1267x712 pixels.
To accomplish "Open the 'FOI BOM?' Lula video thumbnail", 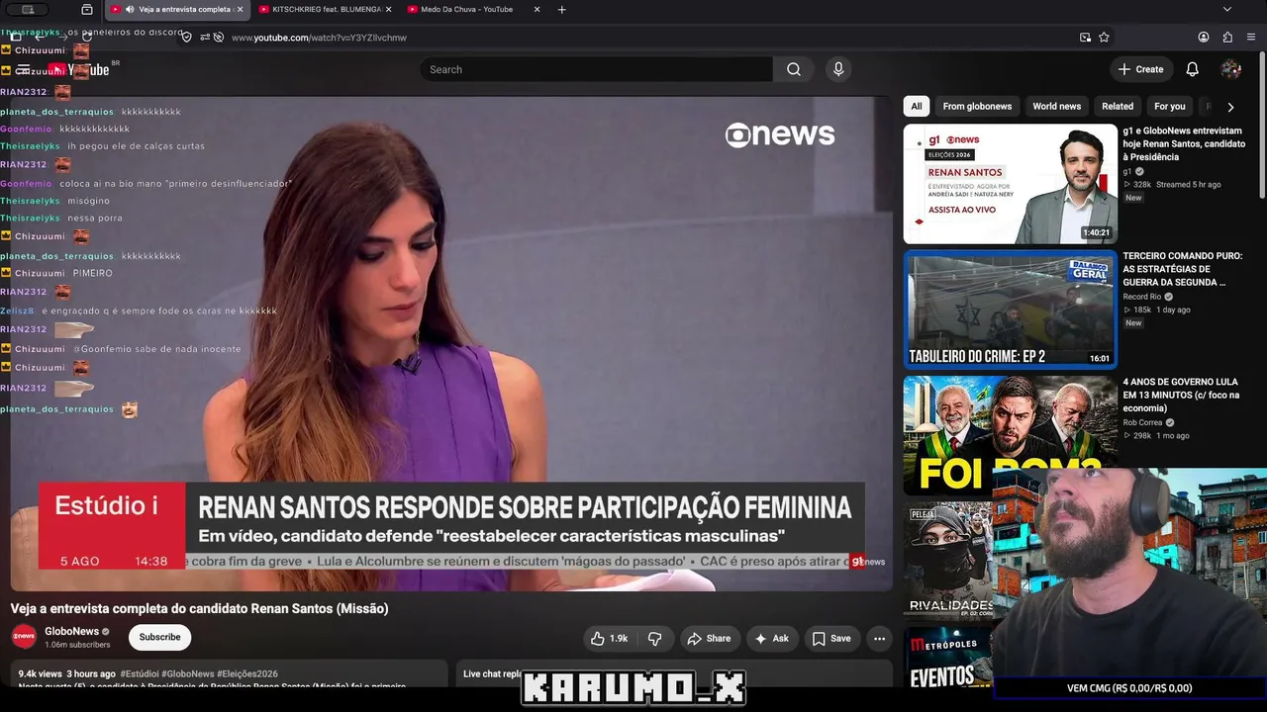I will coord(1010,435).
